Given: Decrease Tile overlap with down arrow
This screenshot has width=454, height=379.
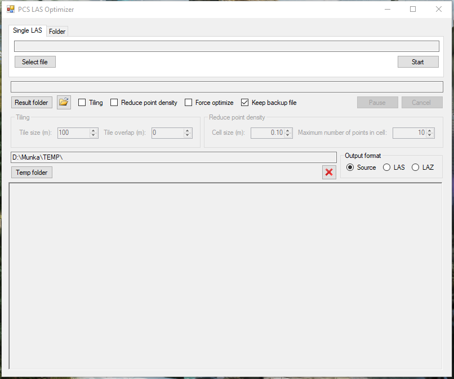Looking at the screenshot, I should [188, 135].
